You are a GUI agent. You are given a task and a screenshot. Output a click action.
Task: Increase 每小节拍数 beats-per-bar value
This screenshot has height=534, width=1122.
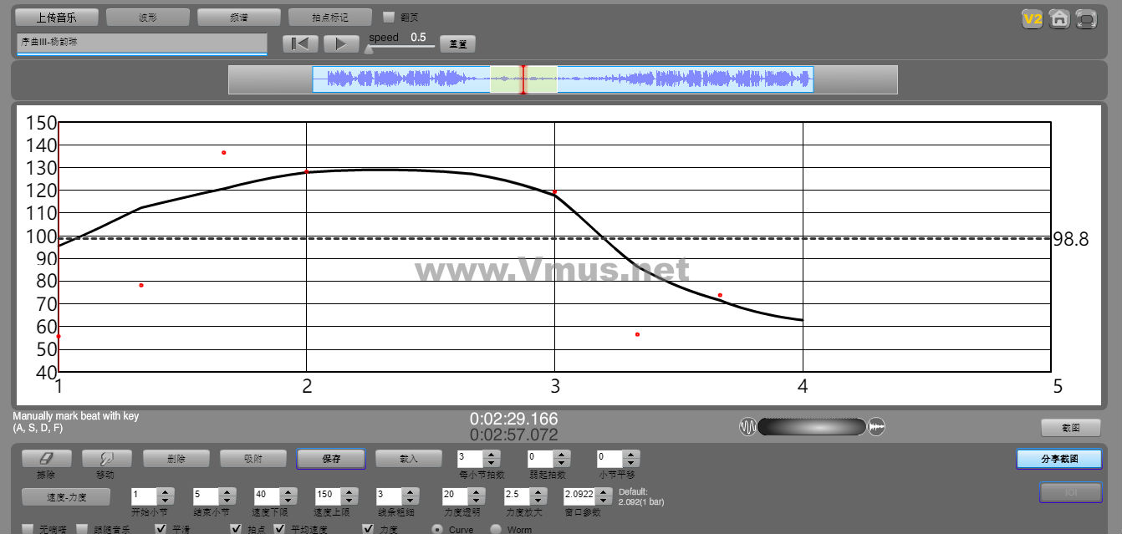492,455
